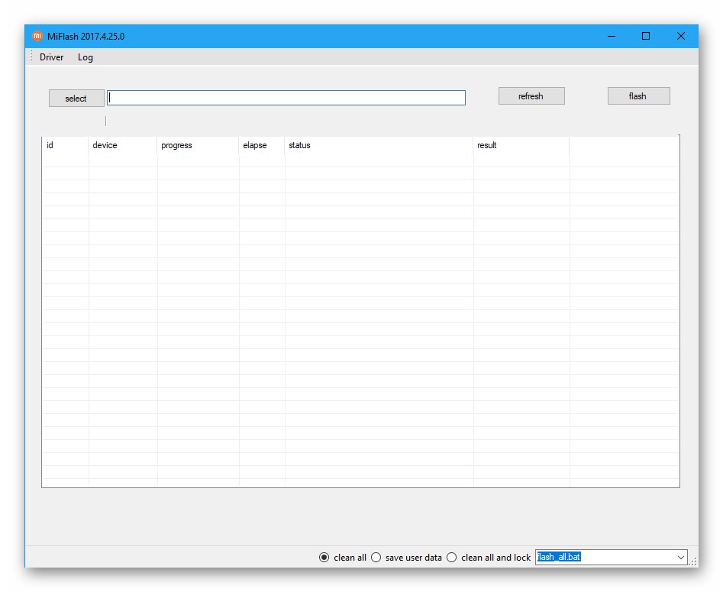Image resolution: width=723 pixels, height=592 pixels.
Task: Close the MiFlash window
Action: [x=680, y=36]
